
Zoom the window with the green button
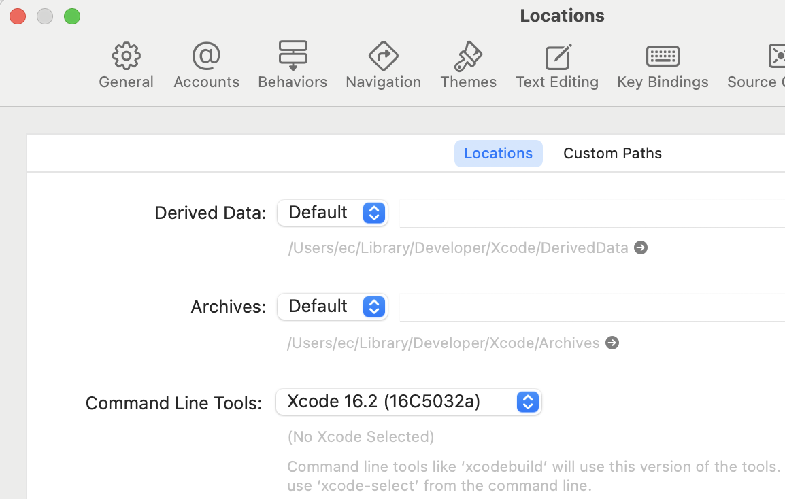click(x=72, y=16)
